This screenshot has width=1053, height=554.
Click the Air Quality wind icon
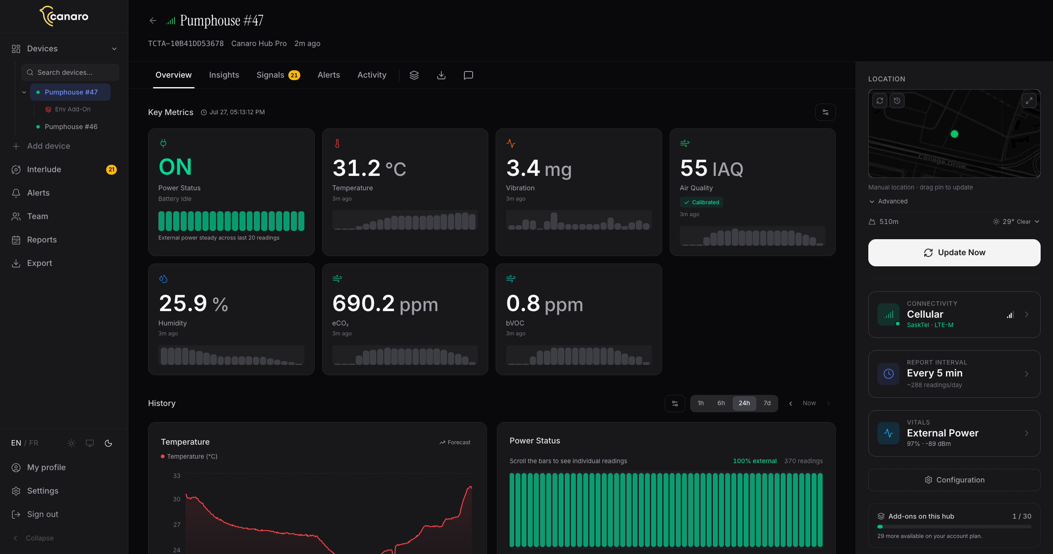(684, 143)
